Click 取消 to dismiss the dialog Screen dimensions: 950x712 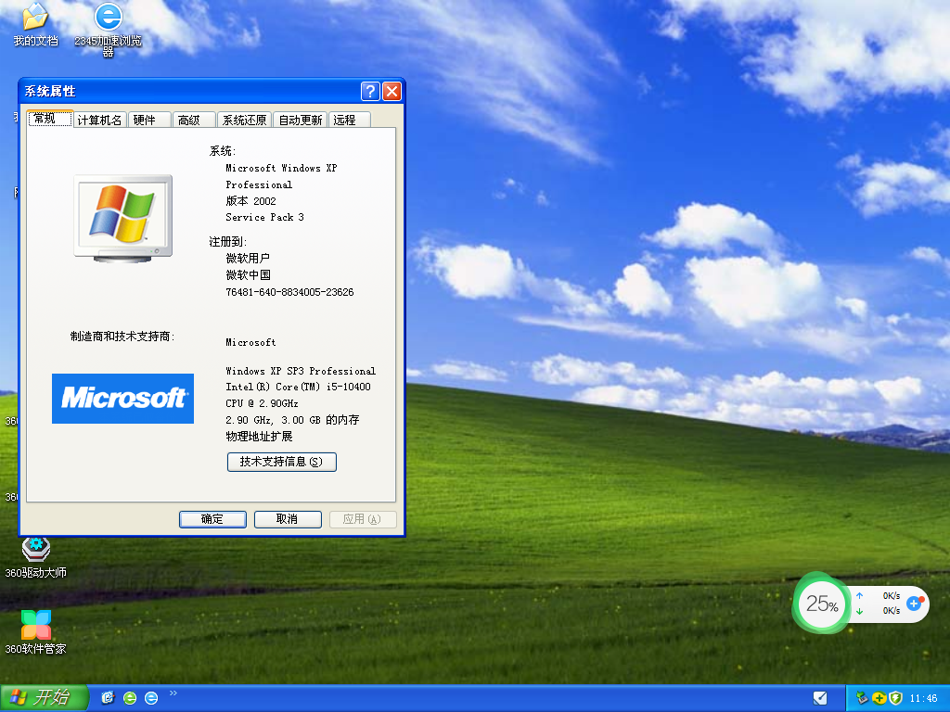pos(288,519)
